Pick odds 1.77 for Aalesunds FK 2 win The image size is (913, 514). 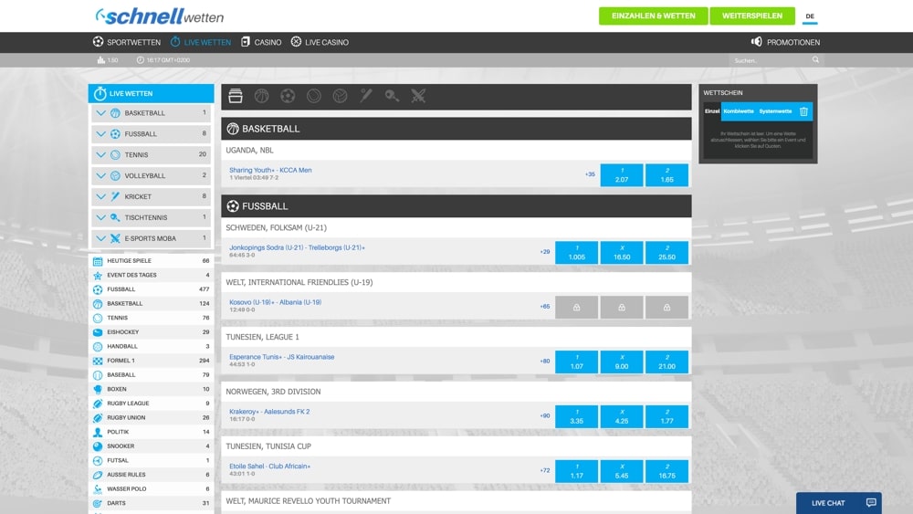(666, 417)
